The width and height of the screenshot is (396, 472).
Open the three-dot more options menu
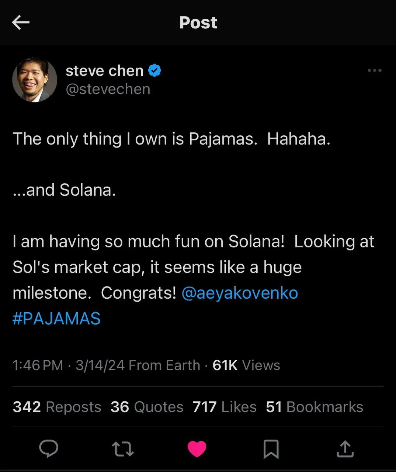point(374,70)
